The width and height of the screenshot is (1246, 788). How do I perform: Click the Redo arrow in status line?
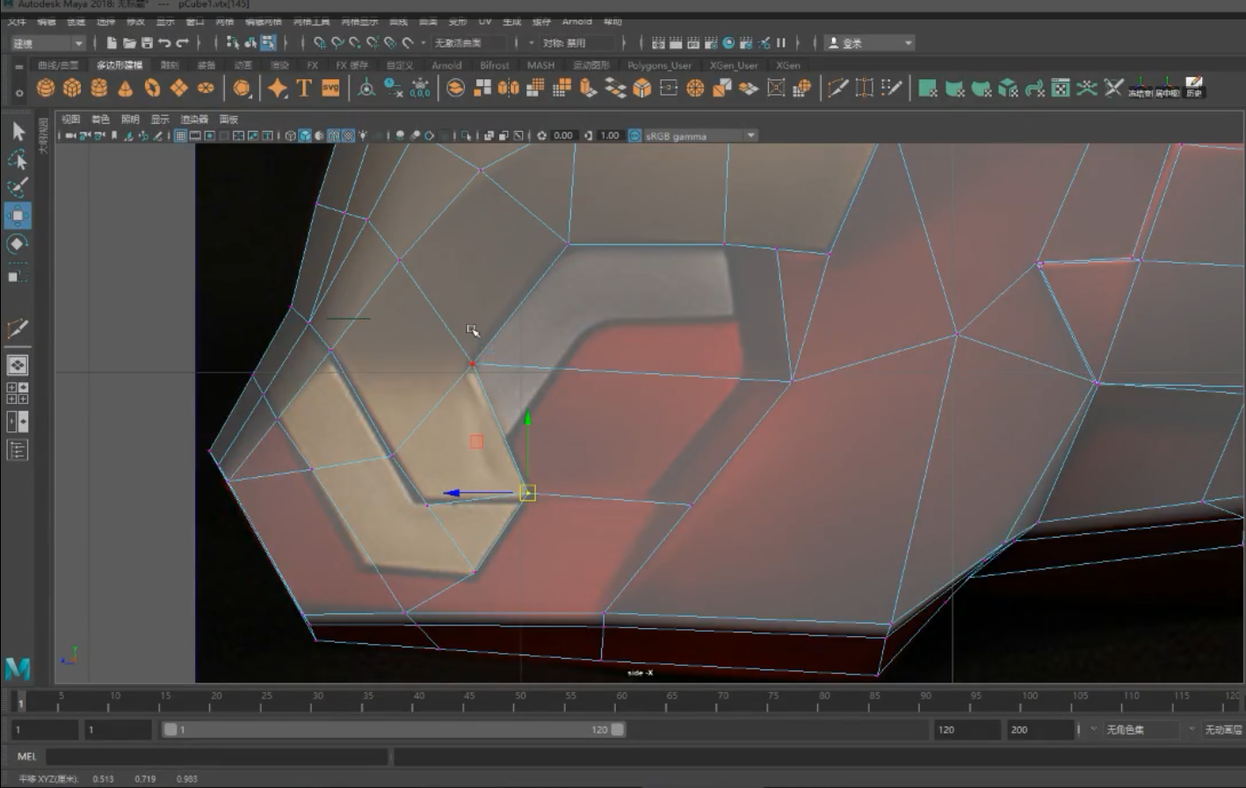(182, 42)
